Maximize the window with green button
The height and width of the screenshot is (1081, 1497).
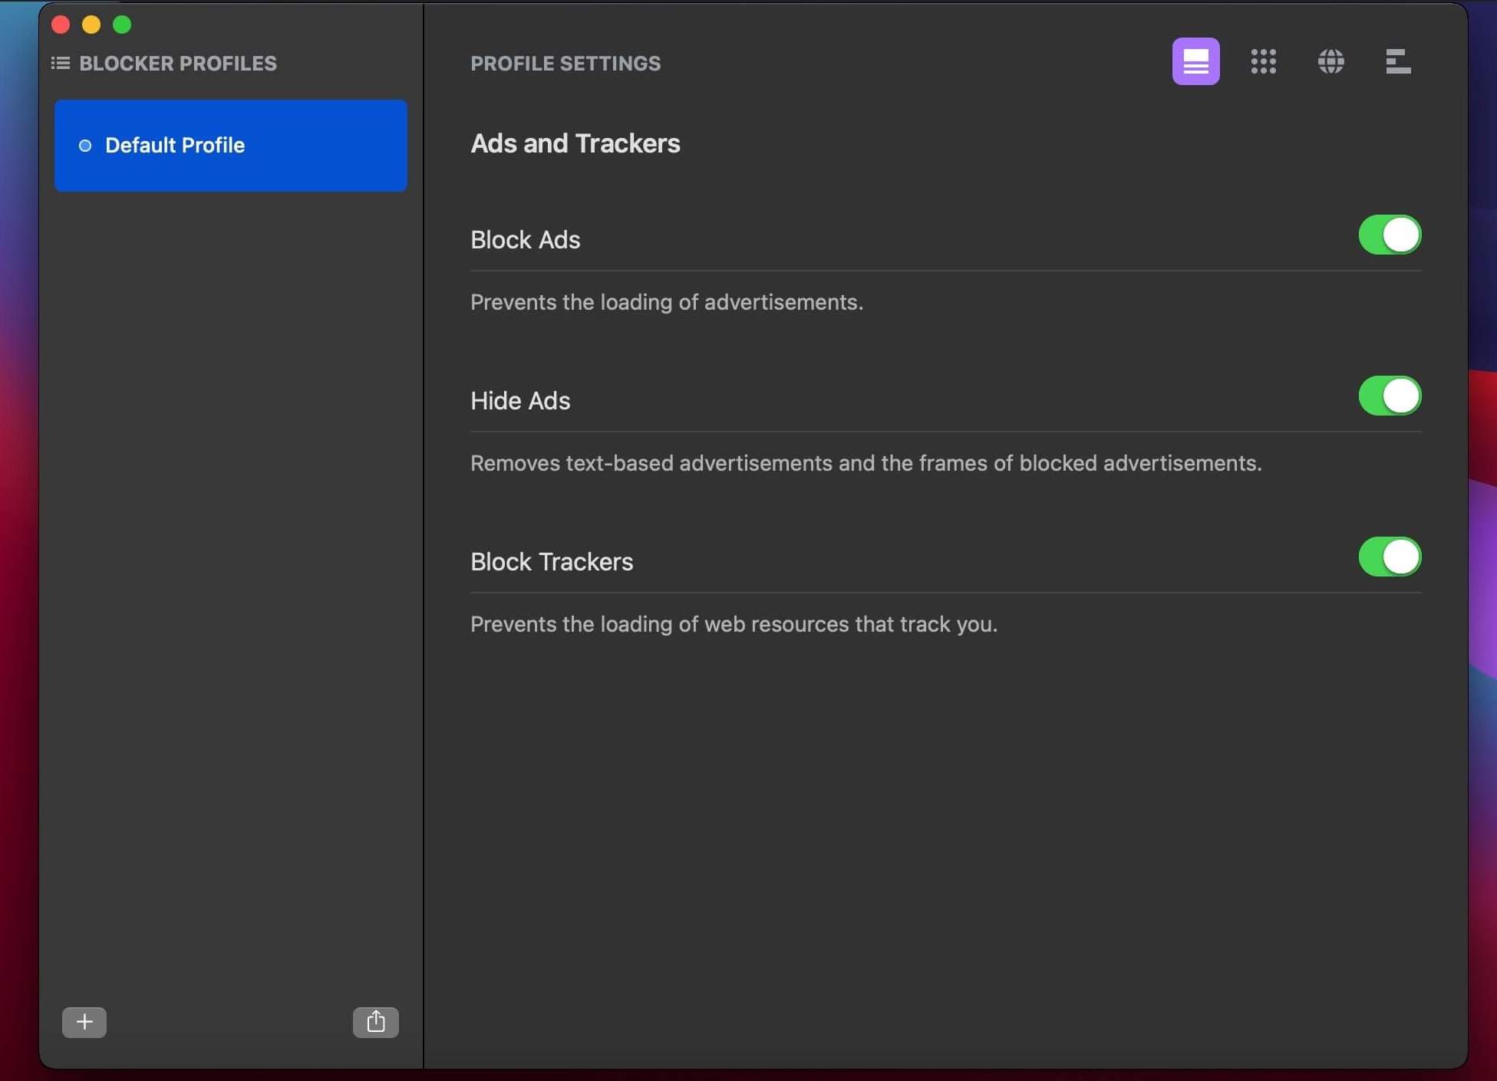point(122,25)
